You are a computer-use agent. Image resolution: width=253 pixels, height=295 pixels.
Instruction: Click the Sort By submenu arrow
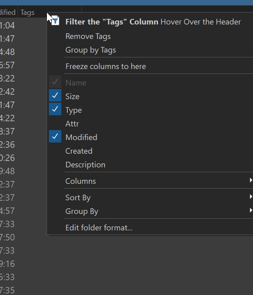[251, 197]
